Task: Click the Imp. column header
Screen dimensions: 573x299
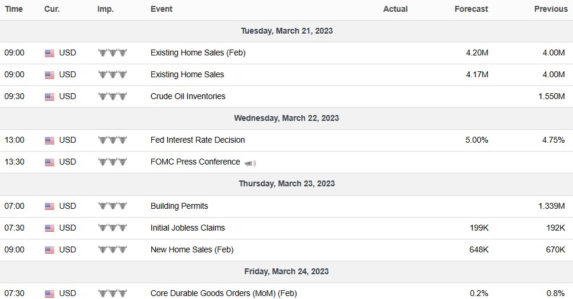Action: pyautogui.click(x=105, y=9)
